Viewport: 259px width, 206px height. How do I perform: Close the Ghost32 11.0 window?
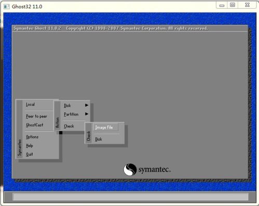pos(248,5)
